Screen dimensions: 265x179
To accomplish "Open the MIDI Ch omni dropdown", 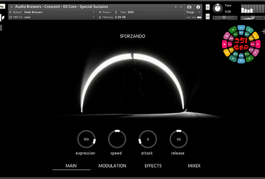I will pyautogui.click(x=52, y=17).
